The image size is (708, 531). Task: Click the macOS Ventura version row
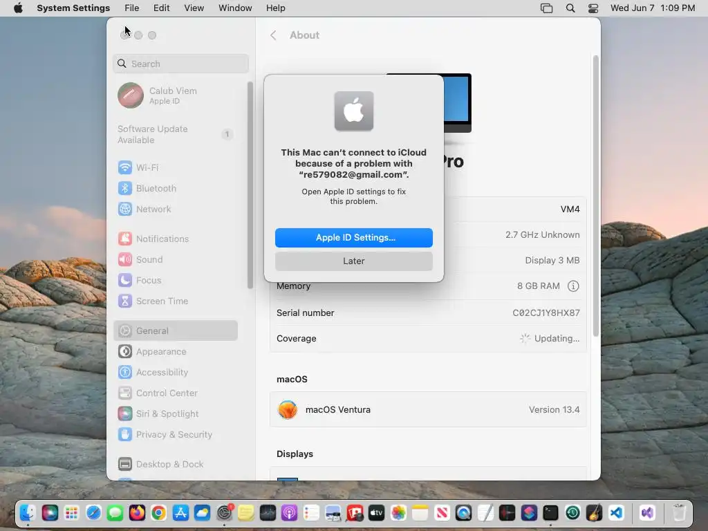pos(428,409)
